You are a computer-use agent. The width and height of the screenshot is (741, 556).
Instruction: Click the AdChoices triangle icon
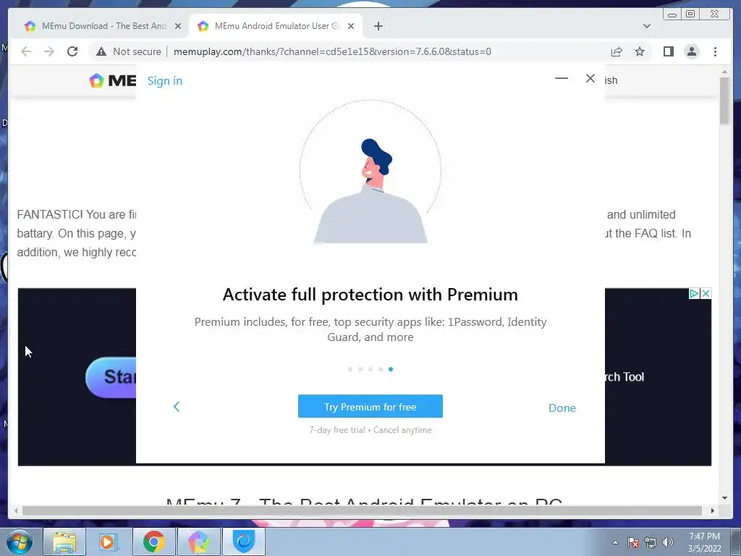(694, 294)
